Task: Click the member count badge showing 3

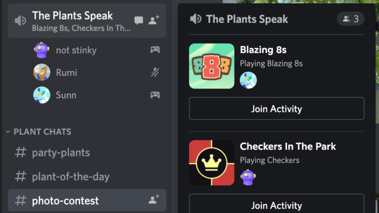Action: point(350,19)
